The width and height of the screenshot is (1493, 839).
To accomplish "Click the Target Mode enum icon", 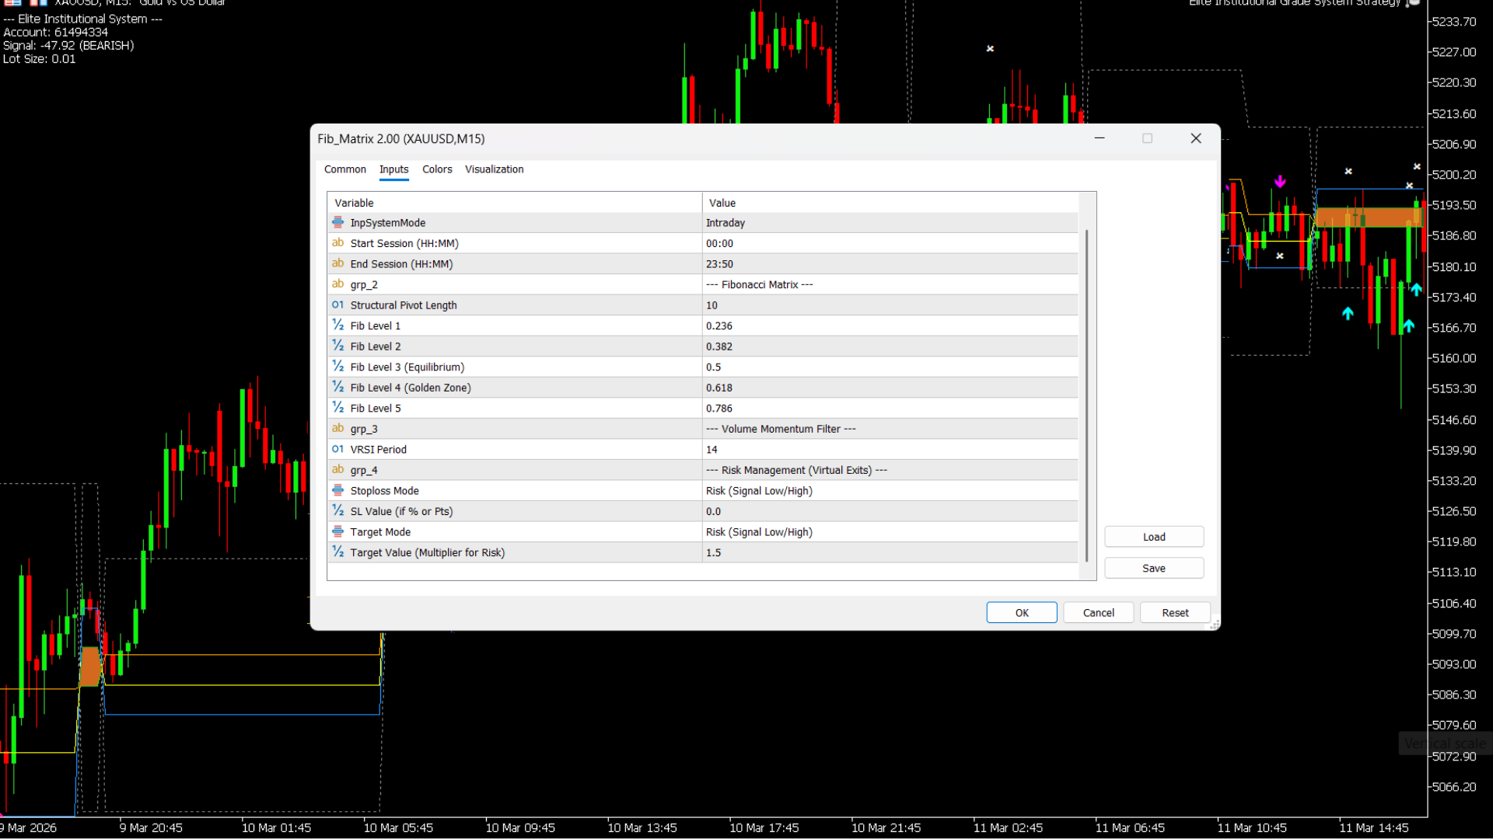I will coord(337,531).
